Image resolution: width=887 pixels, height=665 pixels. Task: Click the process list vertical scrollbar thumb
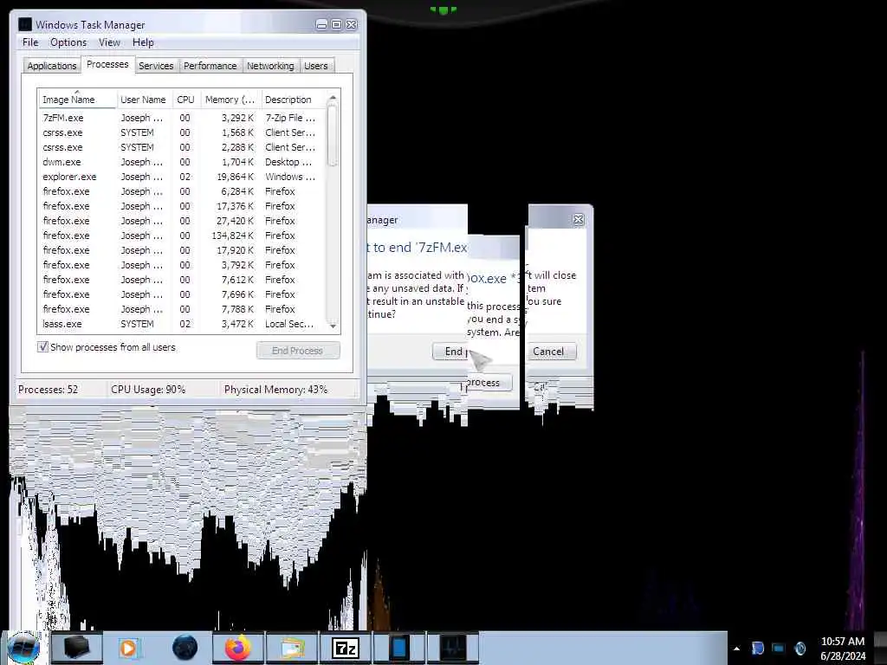click(333, 136)
